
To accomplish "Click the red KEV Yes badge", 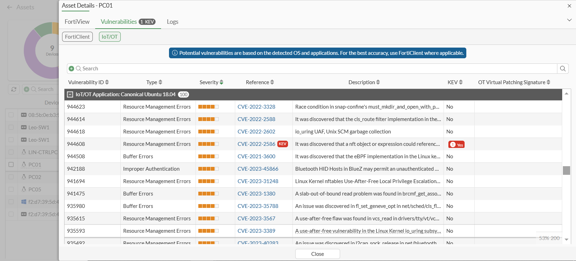I will click(456, 144).
